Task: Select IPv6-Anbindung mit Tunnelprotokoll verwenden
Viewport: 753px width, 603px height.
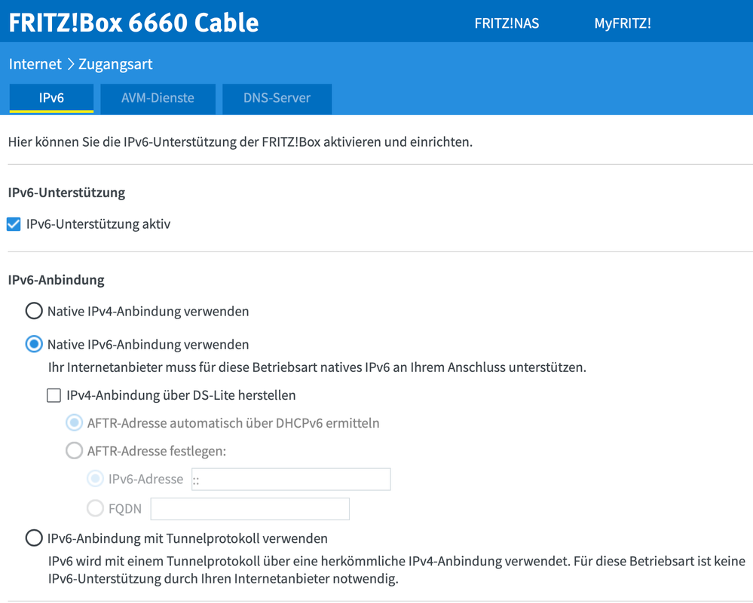Action: (34, 538)
